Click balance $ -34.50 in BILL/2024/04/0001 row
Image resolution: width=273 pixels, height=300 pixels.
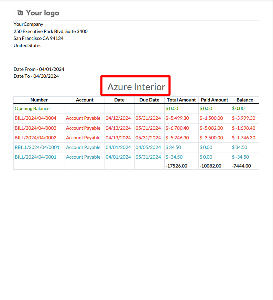240,157
